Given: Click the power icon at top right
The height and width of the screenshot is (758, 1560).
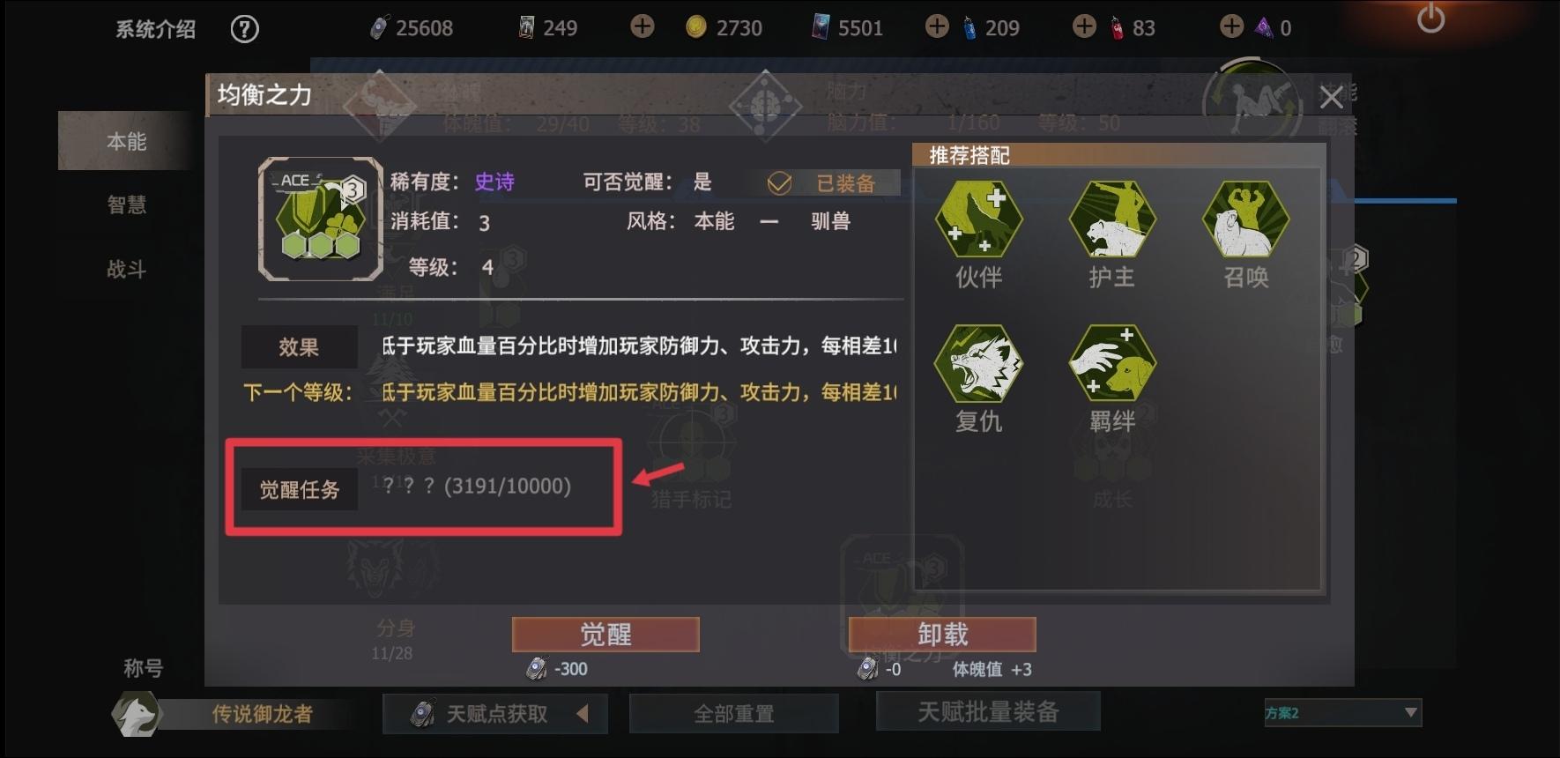Looking at the screenshot, I should [x=1430, y=19].
